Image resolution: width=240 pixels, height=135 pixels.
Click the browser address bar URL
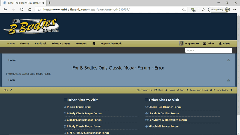[86, 10]
